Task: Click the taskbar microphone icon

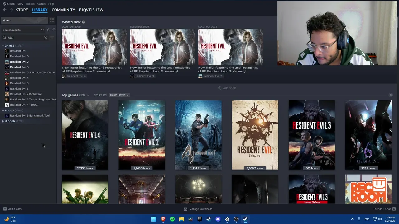Action: [359, 219]
